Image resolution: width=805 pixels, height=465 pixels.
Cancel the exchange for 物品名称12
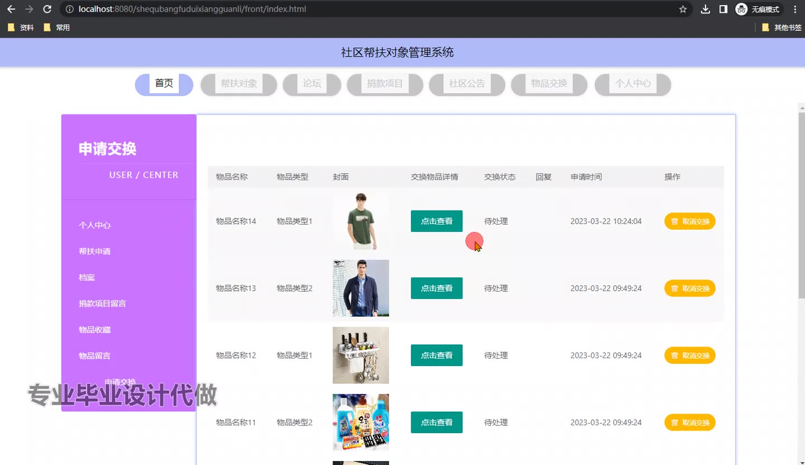pyautogui.click(x=690, y=355)
